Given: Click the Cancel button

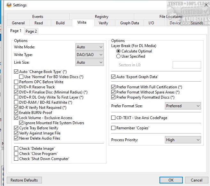Looking at the screenshot, I should 197,180.
